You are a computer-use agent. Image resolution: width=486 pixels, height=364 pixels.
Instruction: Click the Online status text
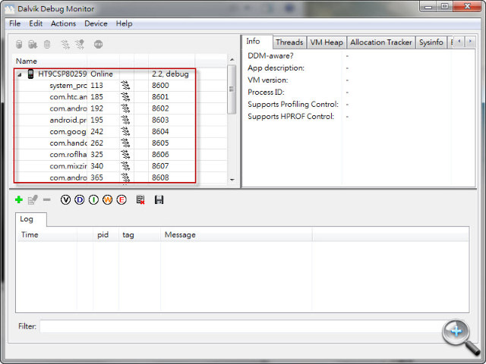102,74
